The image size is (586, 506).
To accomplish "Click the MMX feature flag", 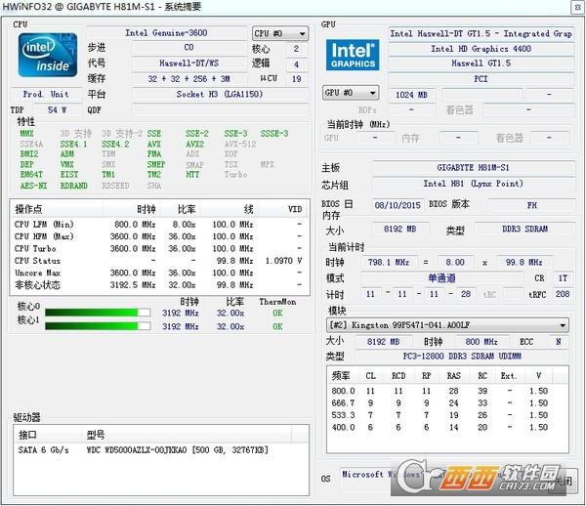I will pyautogui.click(x=27, y=134).
